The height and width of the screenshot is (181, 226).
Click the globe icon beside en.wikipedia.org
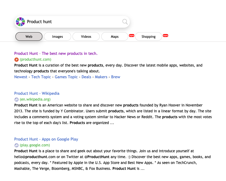pos(17,99)
